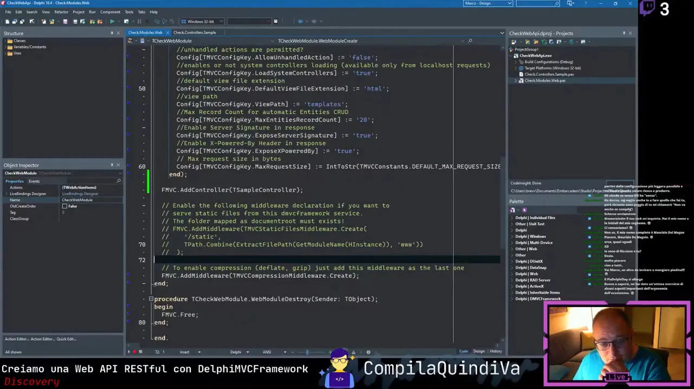The height and width of the screenshot is (389, 694).
Task: Click the search icon in Object Inspector
Action: click(x=119, y=181)
